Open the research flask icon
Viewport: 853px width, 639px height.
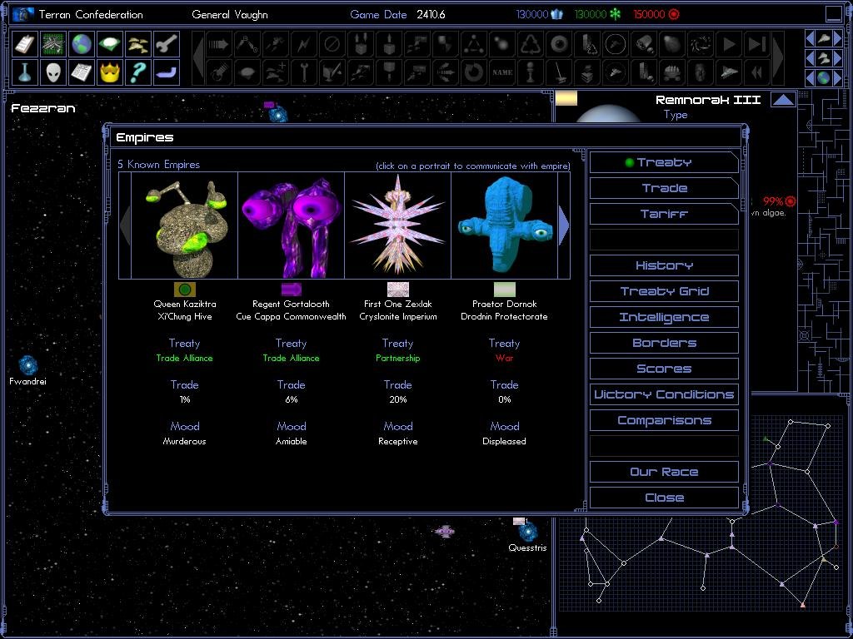[26, 72]
